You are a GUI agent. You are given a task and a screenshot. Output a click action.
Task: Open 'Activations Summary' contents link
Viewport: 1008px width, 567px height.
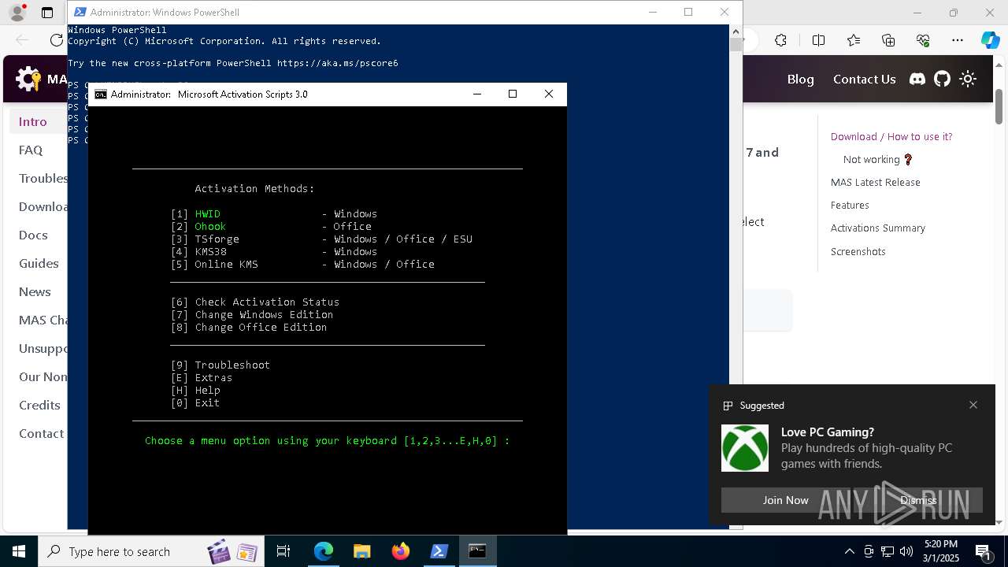877,228
